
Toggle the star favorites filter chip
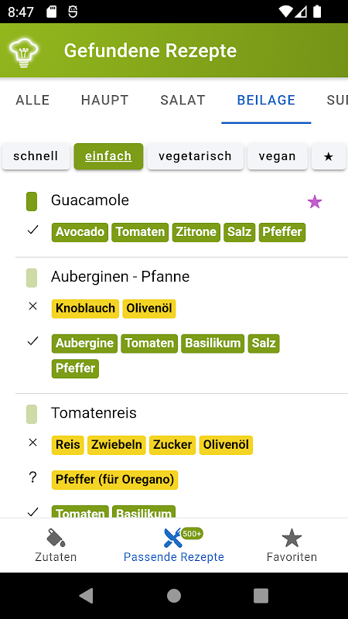tap(329, 156)
